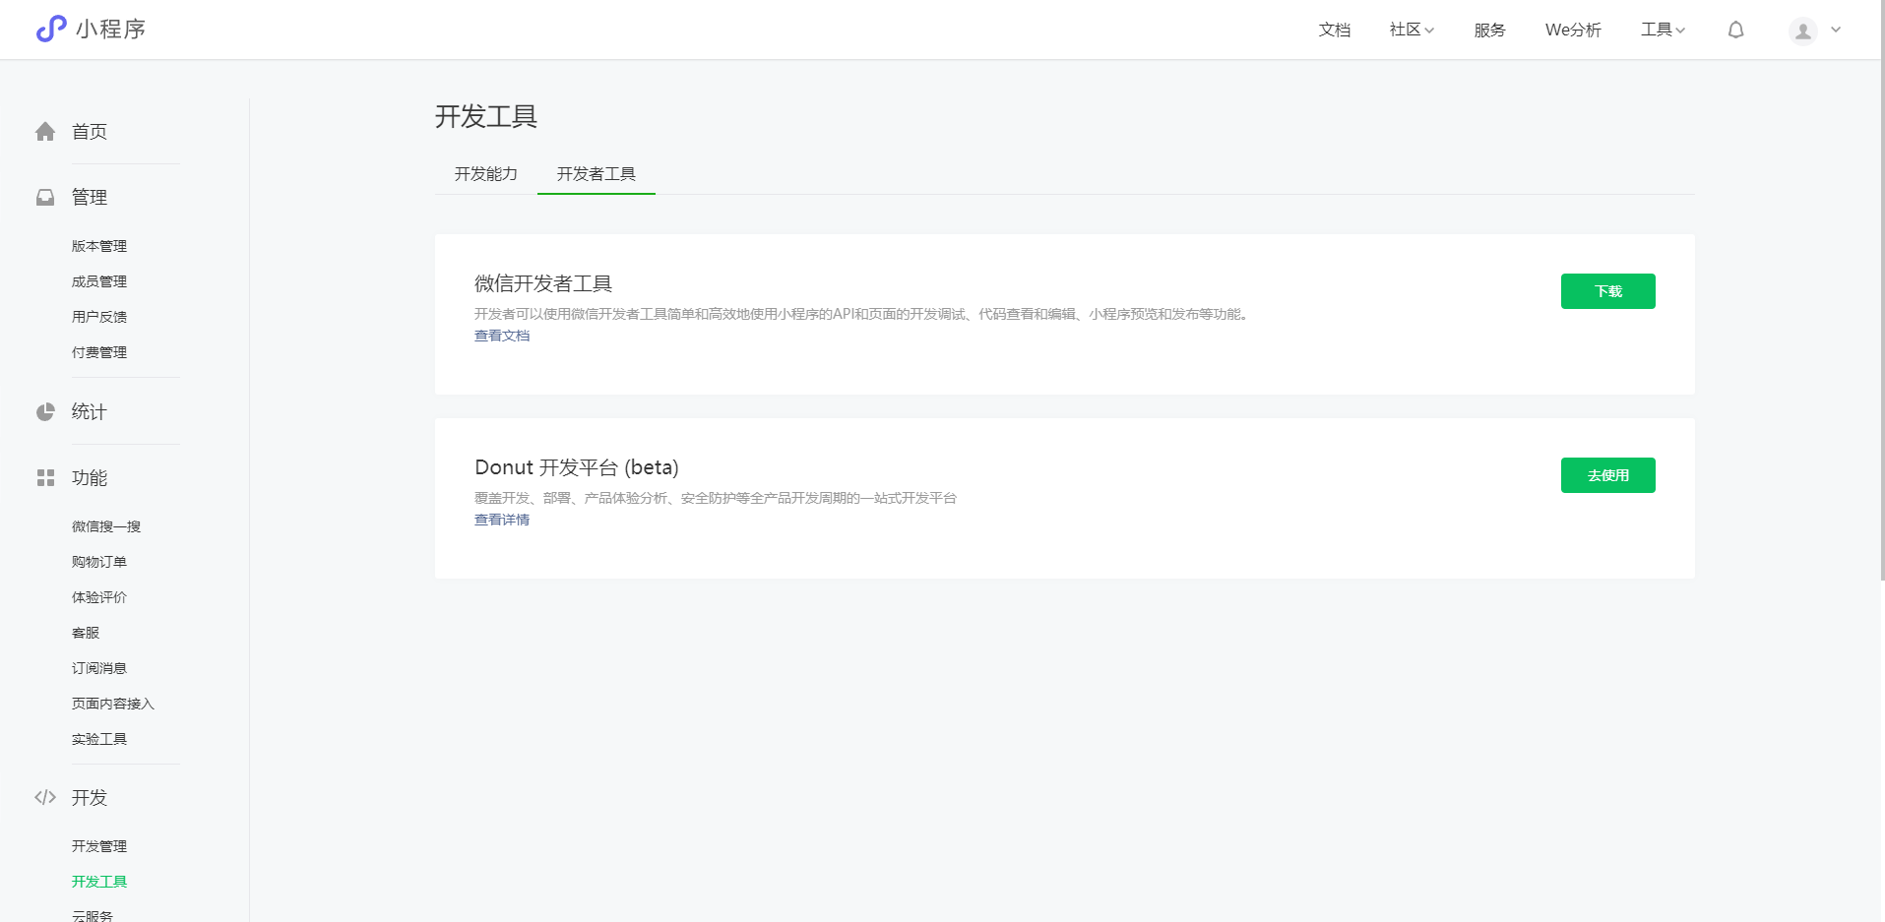Open 订阅消息 in the sidebar

(99, 668)
